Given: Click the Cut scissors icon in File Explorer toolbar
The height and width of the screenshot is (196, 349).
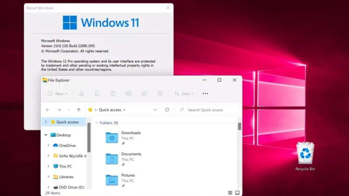Looking at the screenshot, I should pyautogui.click(x=81, y=93).
